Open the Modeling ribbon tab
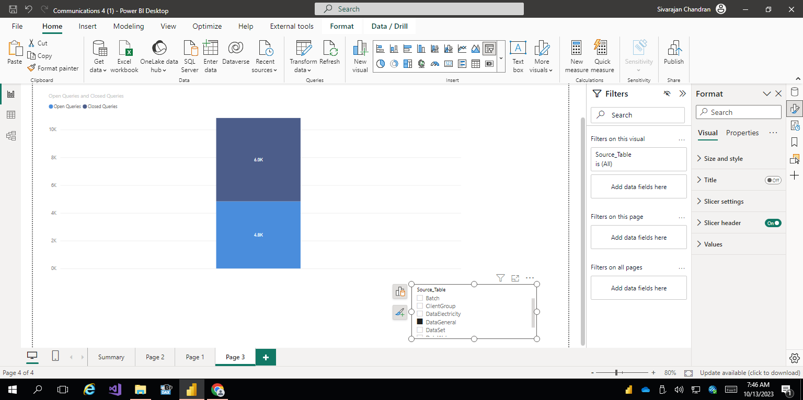 click(x=129, y=26)
